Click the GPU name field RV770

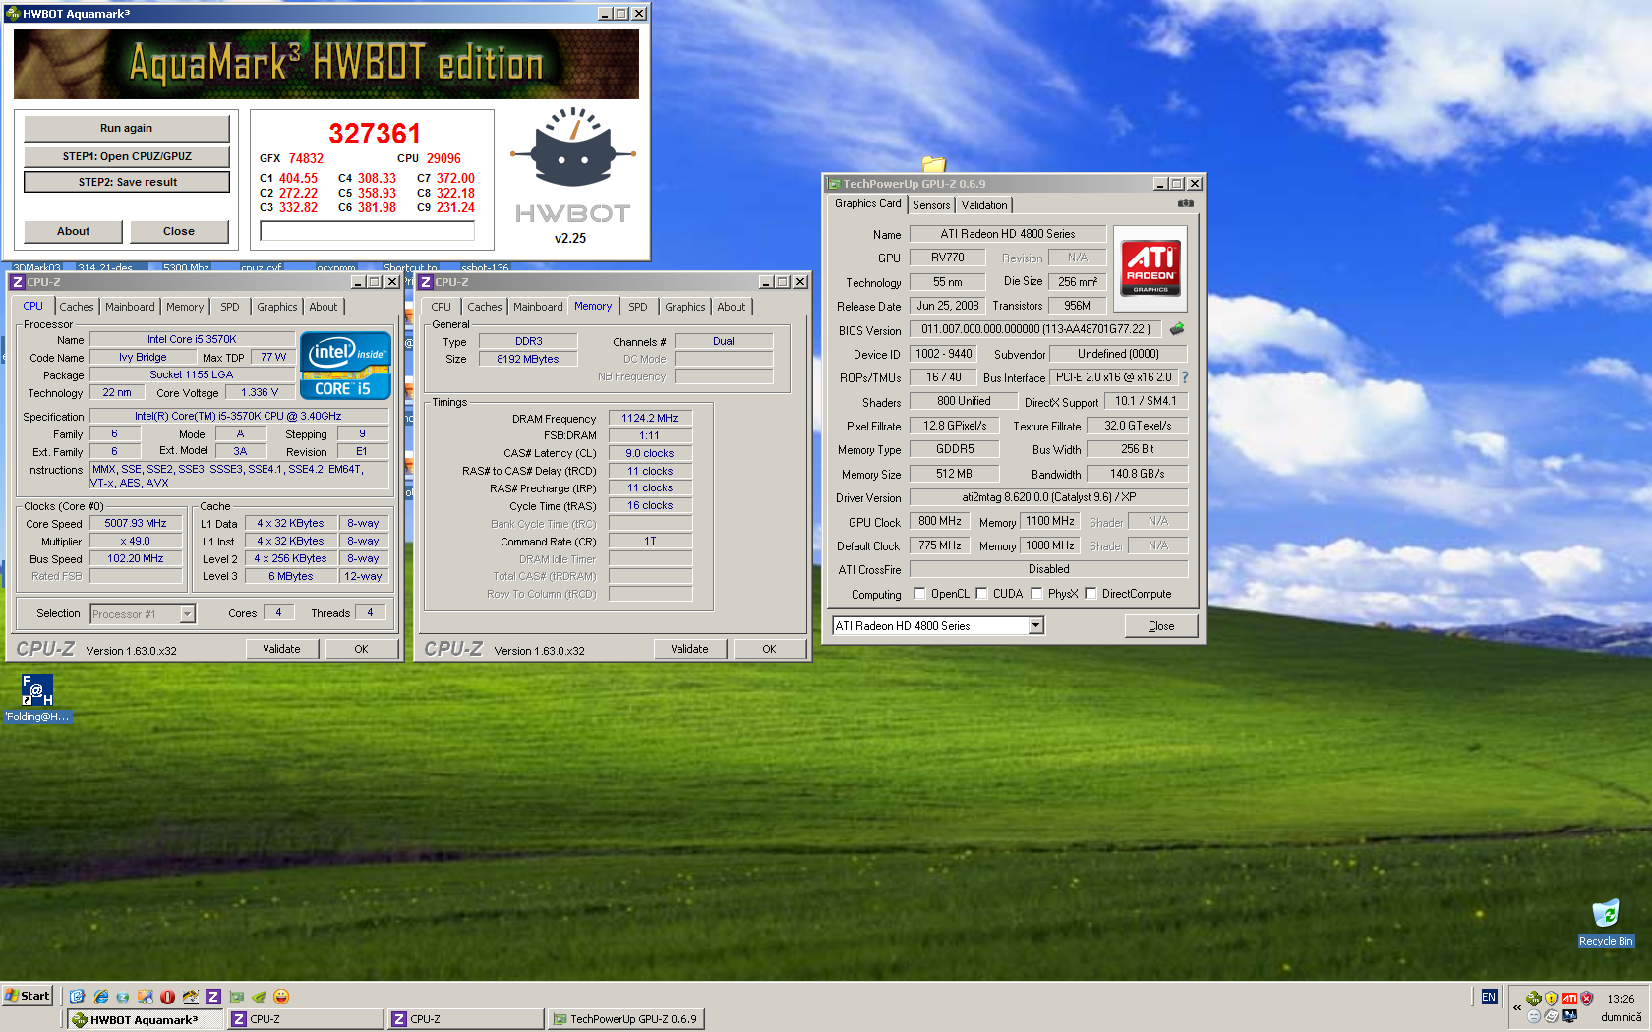click(x=948, y=258)
